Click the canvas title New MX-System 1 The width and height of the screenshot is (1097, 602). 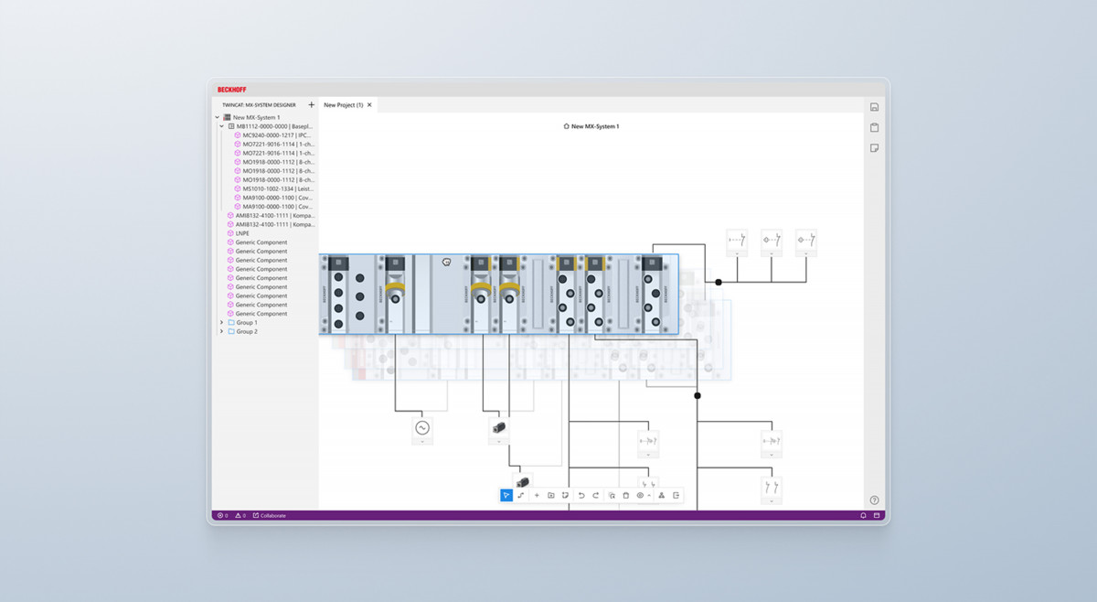point(595,126)
